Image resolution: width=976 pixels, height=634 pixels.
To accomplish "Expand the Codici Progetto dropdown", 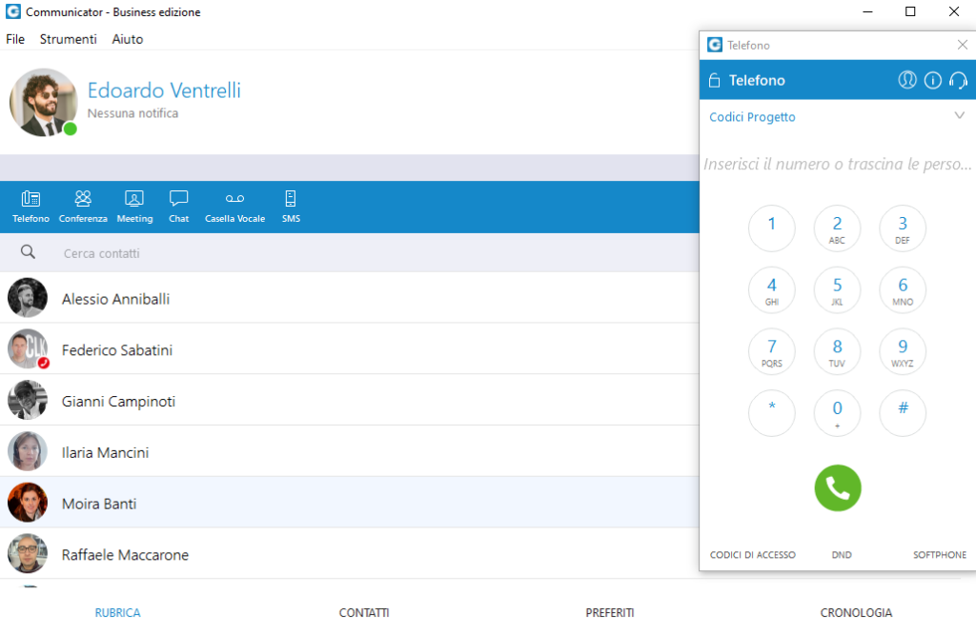I will point(959,116).
